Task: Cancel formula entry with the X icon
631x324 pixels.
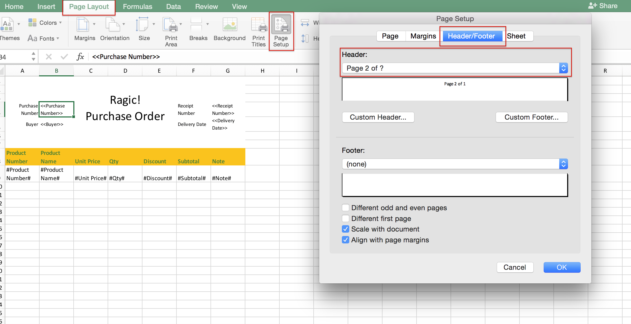Action: coord(49,57)
